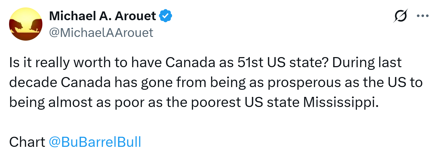
Task: Click the blue verified checkmark badge
Action: [x=165, y=16]
